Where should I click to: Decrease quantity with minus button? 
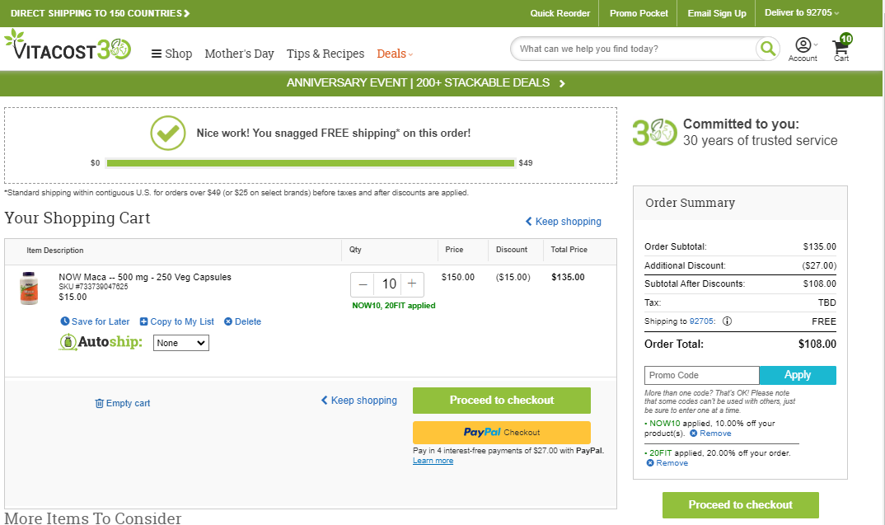[363, 284]
